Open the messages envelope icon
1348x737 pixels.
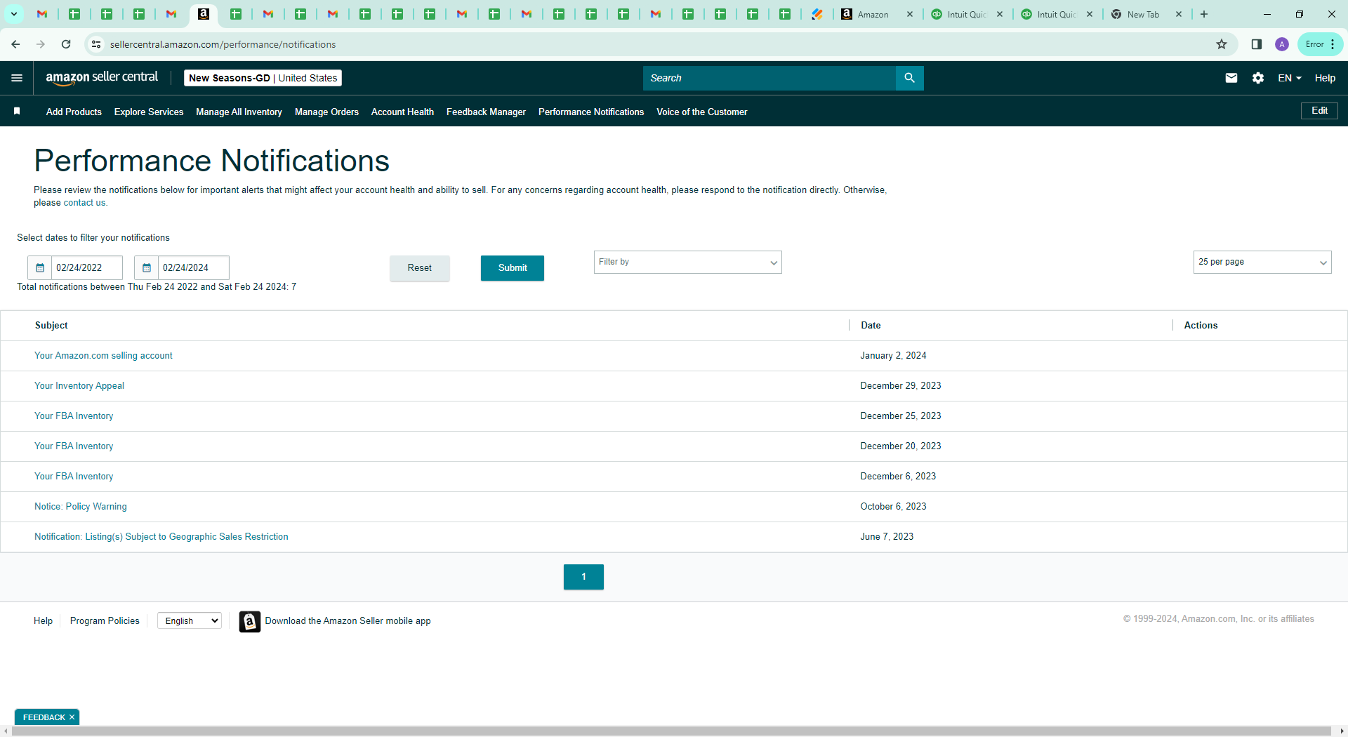[1231, 78]
